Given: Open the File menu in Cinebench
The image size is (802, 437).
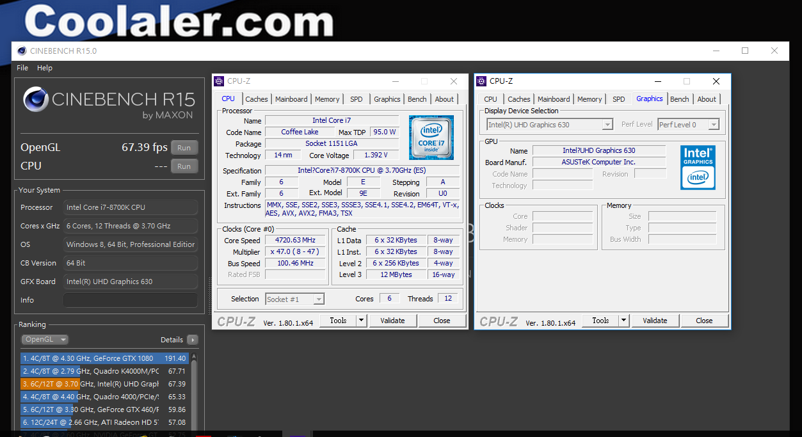Looking at the screenshot, I should [x=22, y=68].
